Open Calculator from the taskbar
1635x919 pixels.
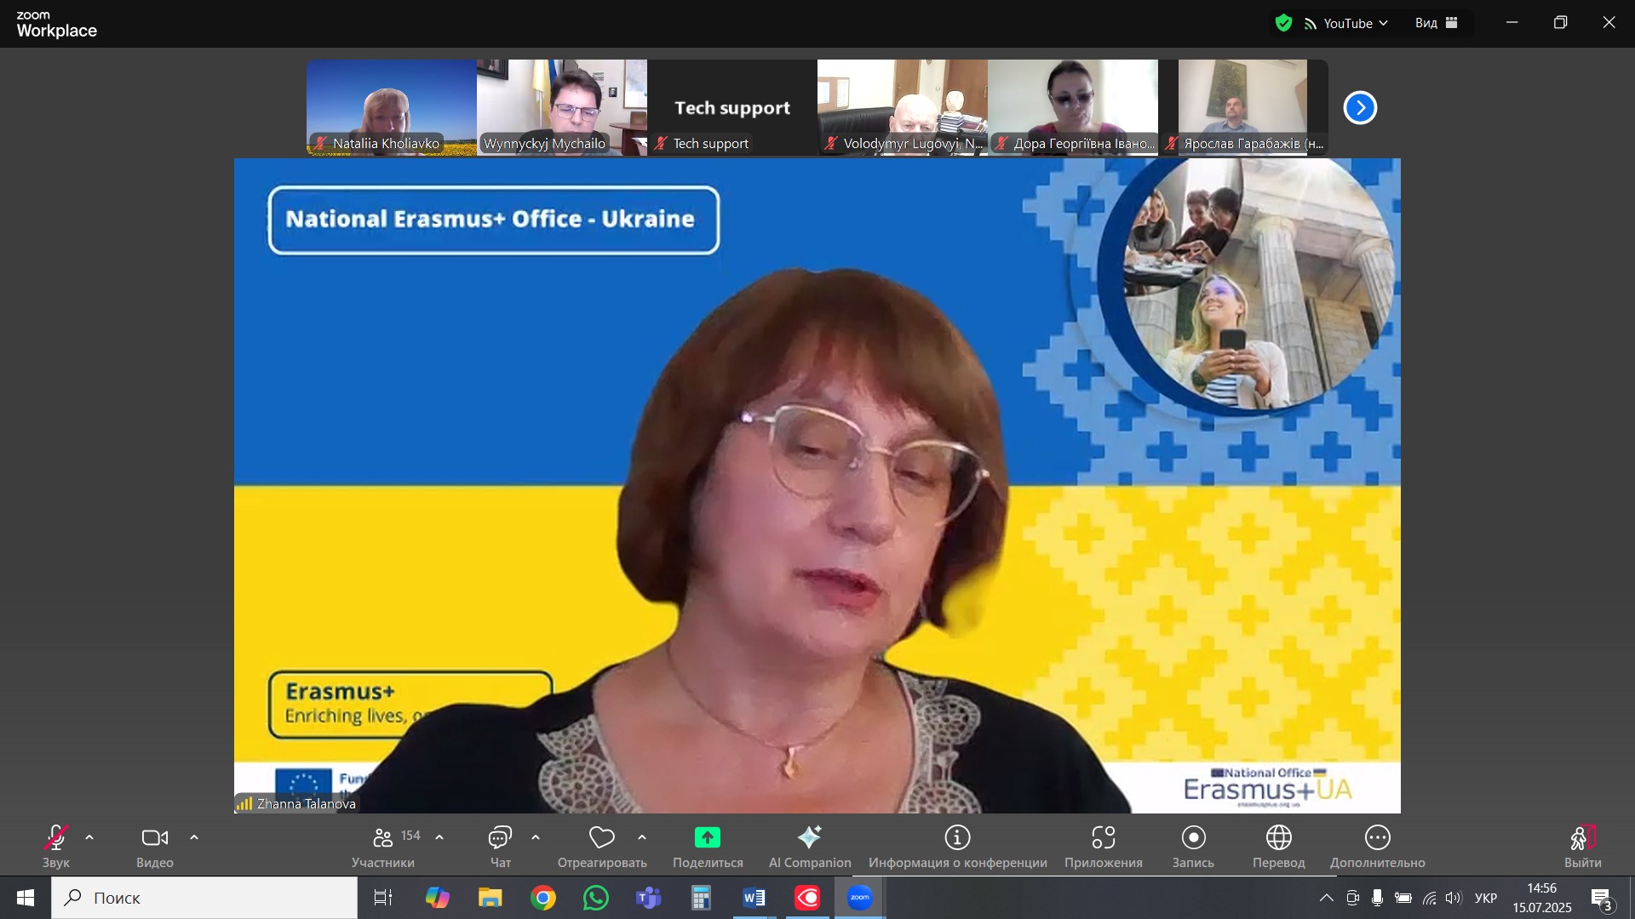pyautogui.click(x=702, y=898)
